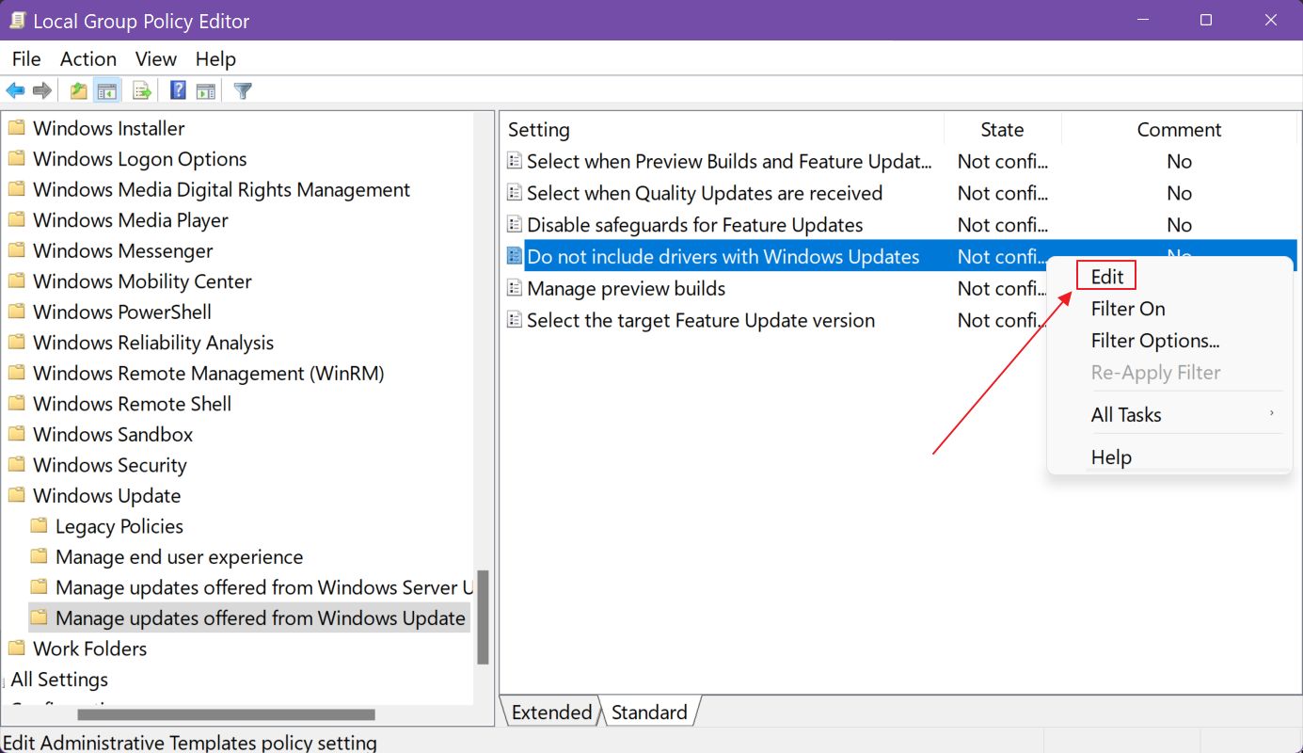
Task: Select Windows Logon Options in tree
Action: coord(139,159)
